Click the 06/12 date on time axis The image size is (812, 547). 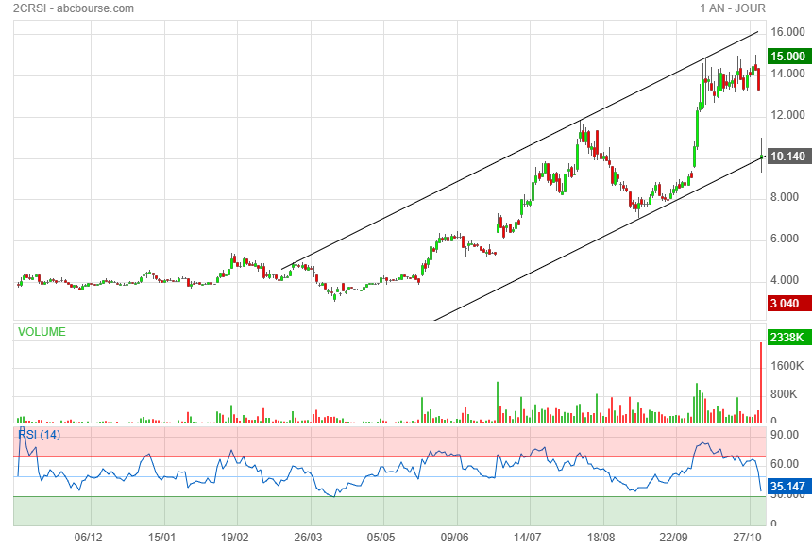pyautogui.click(x=88, y=537)
